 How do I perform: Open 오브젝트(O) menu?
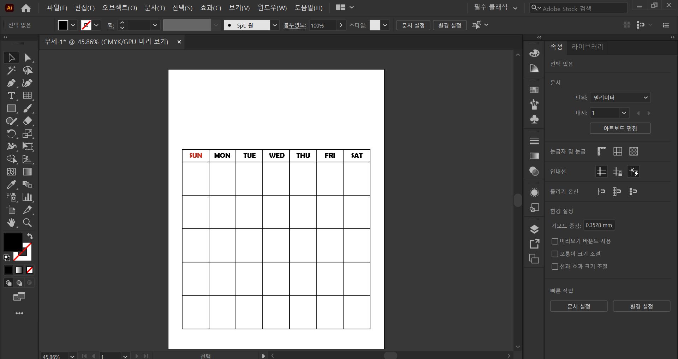pyautogui.click(x=119, y=8)
